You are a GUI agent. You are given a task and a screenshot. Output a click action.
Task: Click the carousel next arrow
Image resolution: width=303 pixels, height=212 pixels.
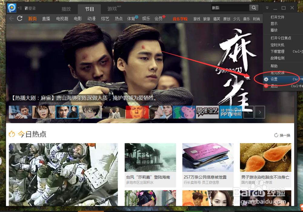[x=260, y=112]
